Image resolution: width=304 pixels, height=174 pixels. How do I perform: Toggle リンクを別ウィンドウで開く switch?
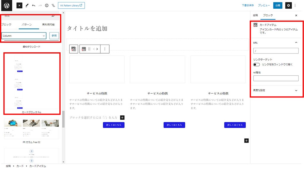[x=256, y=64]
